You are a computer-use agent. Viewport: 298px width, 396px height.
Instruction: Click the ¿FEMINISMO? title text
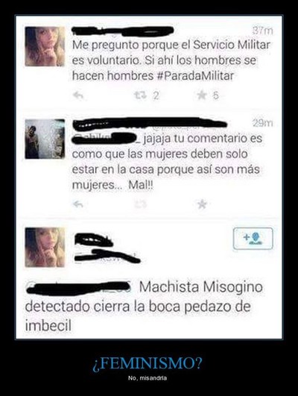(x=148, y=364)
